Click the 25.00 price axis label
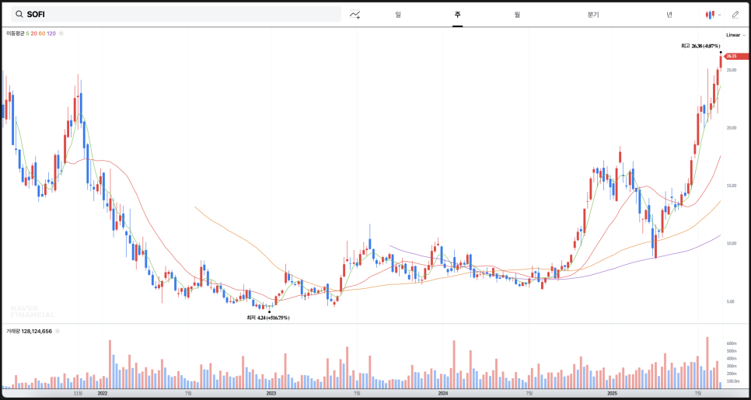The width and height of the screenshot is (751, 400). (732, 70)
